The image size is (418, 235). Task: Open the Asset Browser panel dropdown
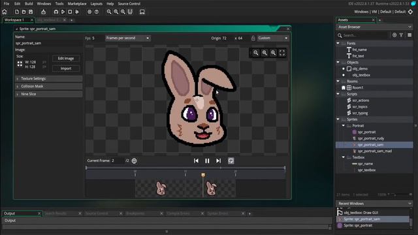410,27
